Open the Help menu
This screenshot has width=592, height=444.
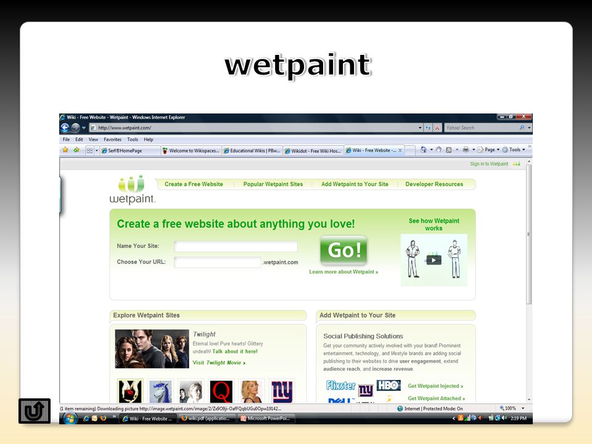coord(149,139)
